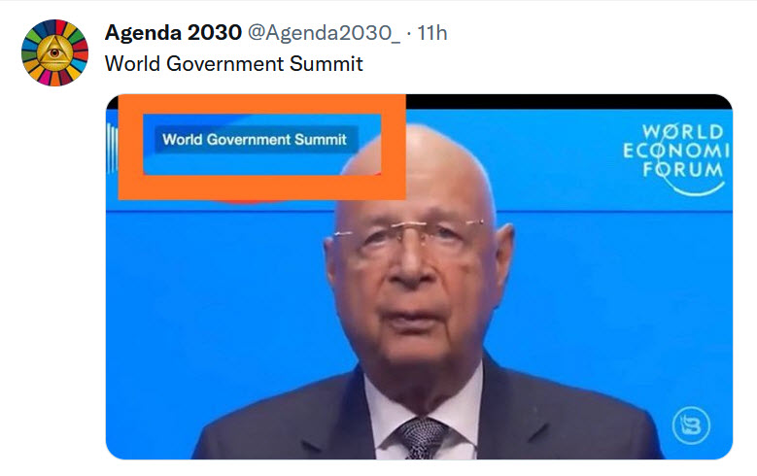Click the word Government in the tweet text
This screenshot has width=757, height=476.
tap(224, 64)
